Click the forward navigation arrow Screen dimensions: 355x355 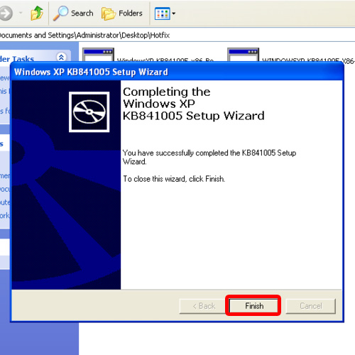pos(6,13)
